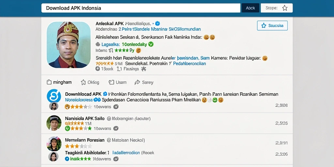Screen dimensions: 334x167
Task: Open the featured app profile picture
Action: 68,45
